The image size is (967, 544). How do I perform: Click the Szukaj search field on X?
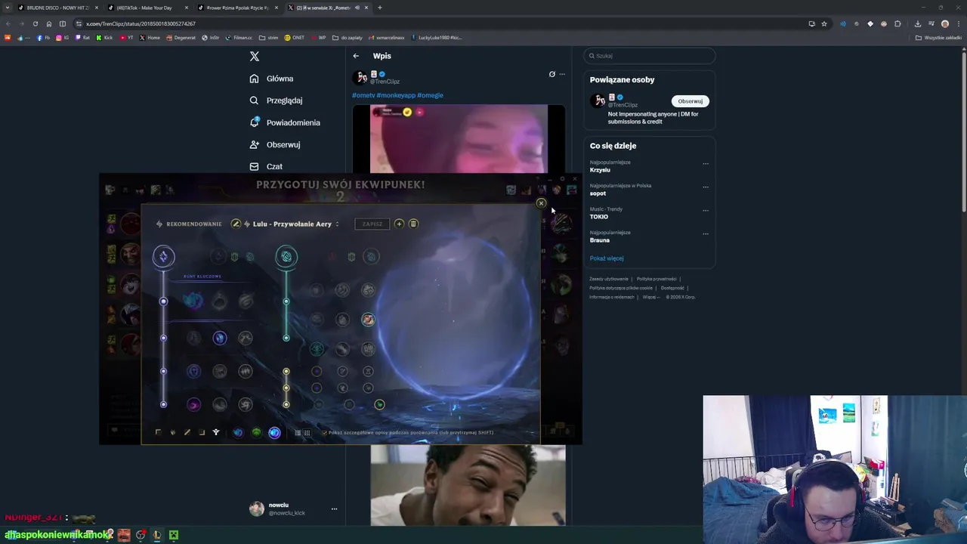pos(649,56)
